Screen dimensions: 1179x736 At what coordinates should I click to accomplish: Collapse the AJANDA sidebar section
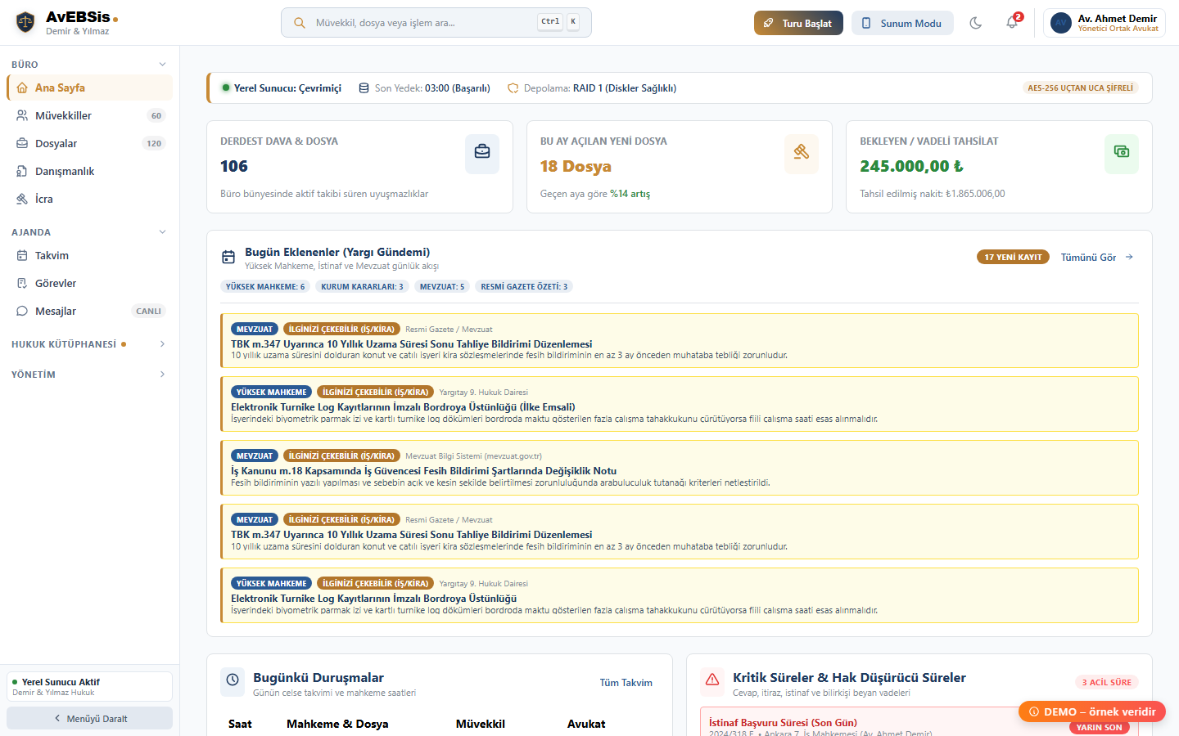point(89,232)
